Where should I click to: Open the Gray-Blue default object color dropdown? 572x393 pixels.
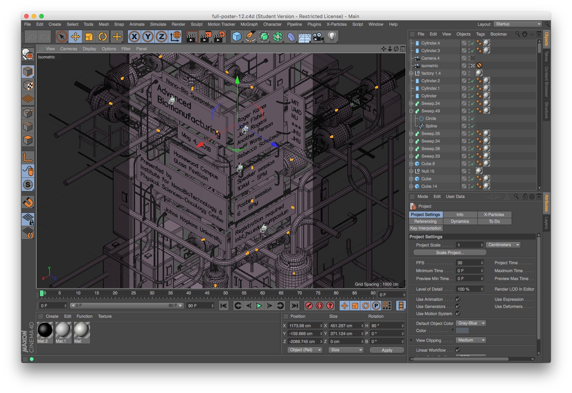coord(470,323)
